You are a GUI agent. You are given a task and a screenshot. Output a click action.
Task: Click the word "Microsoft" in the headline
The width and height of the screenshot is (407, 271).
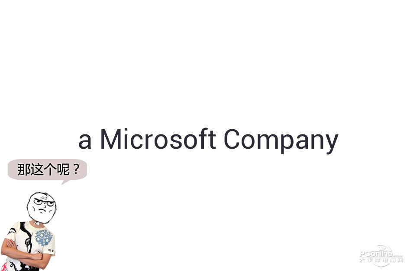pos(158,139)
